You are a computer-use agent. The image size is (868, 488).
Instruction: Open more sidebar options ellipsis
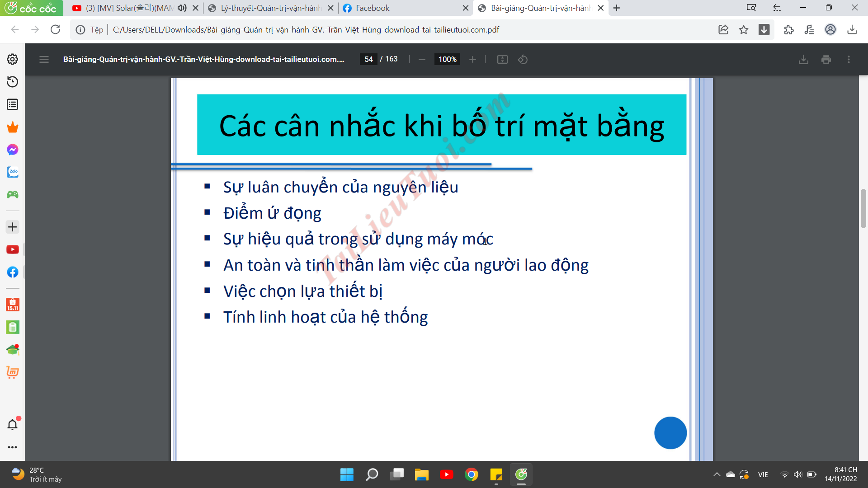[x=13, y=447]
